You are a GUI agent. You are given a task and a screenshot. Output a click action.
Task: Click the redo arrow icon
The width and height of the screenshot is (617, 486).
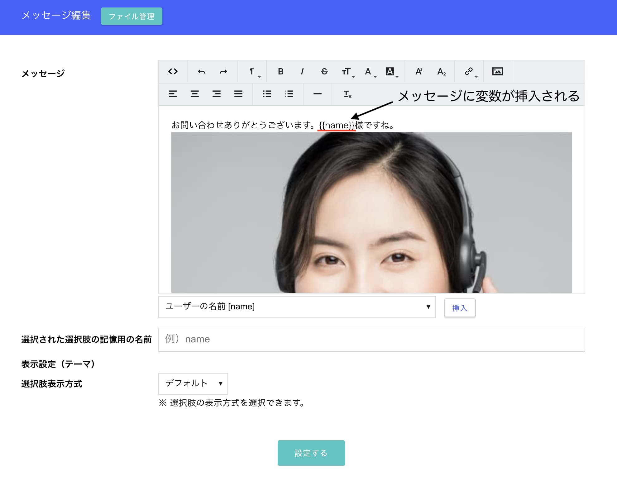tap(223, 72)
